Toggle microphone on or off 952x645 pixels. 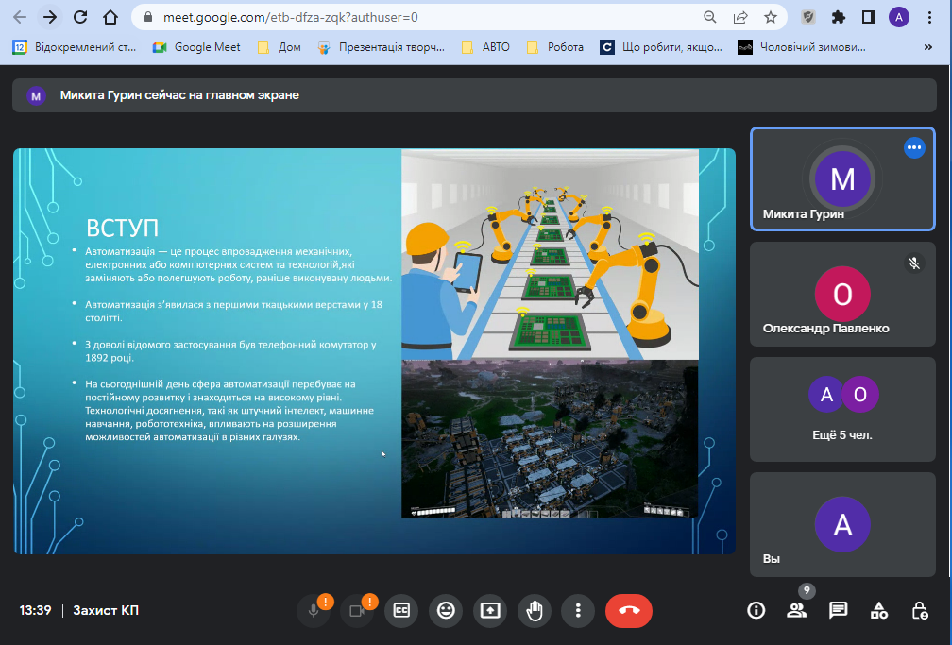point(314,610)
